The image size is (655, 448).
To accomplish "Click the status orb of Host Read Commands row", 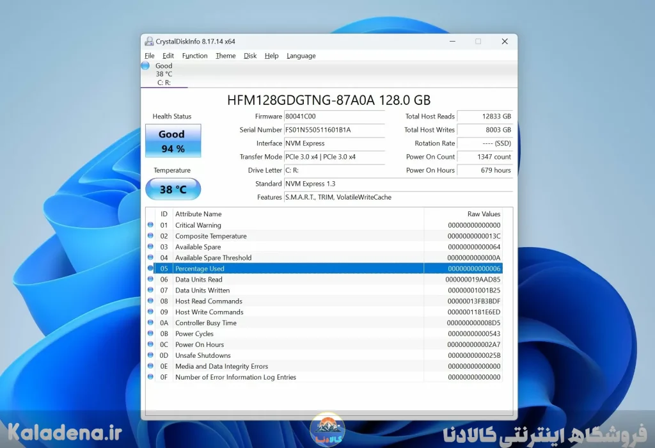I will coord(150,300).
